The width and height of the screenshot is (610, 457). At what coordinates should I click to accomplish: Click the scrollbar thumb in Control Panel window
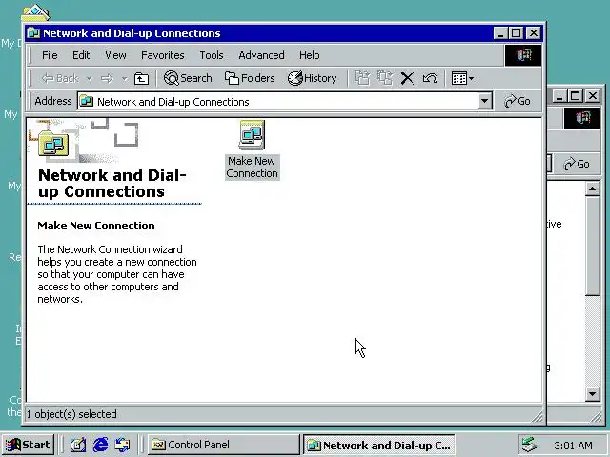[x=592, y=246]
